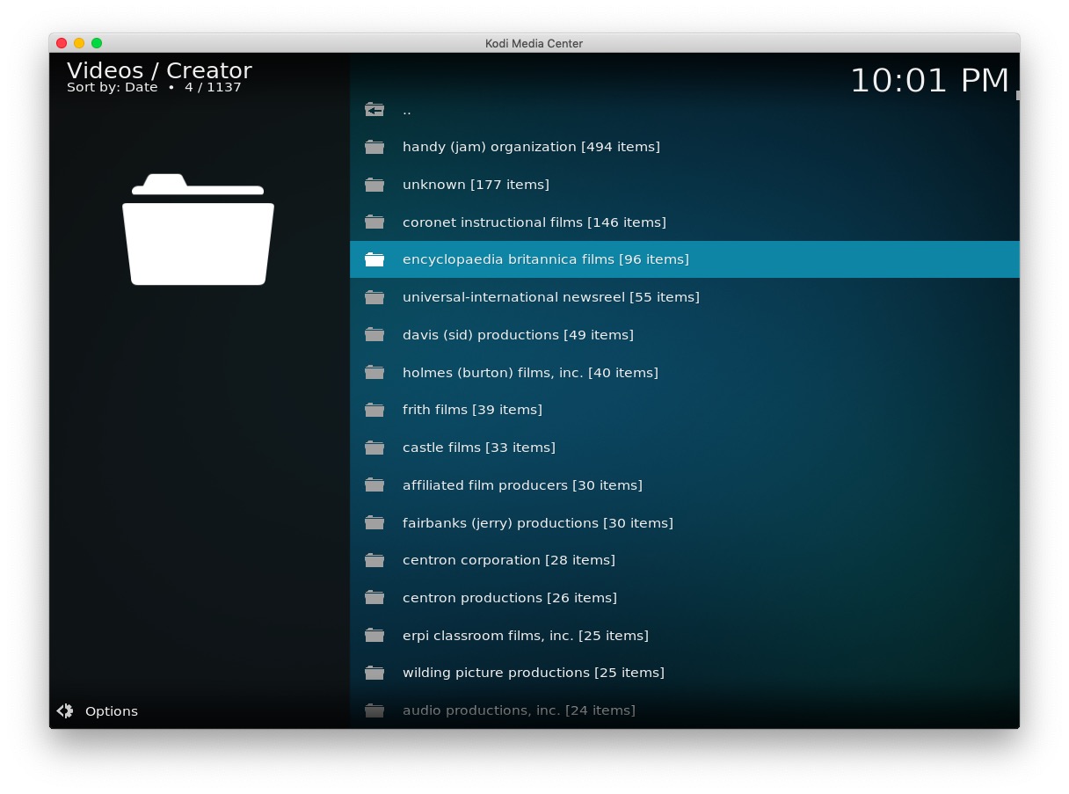Open universal-international newsreel folder
Image resolution: width=1069 pixels, height=794 pixels.
[550, 297]
